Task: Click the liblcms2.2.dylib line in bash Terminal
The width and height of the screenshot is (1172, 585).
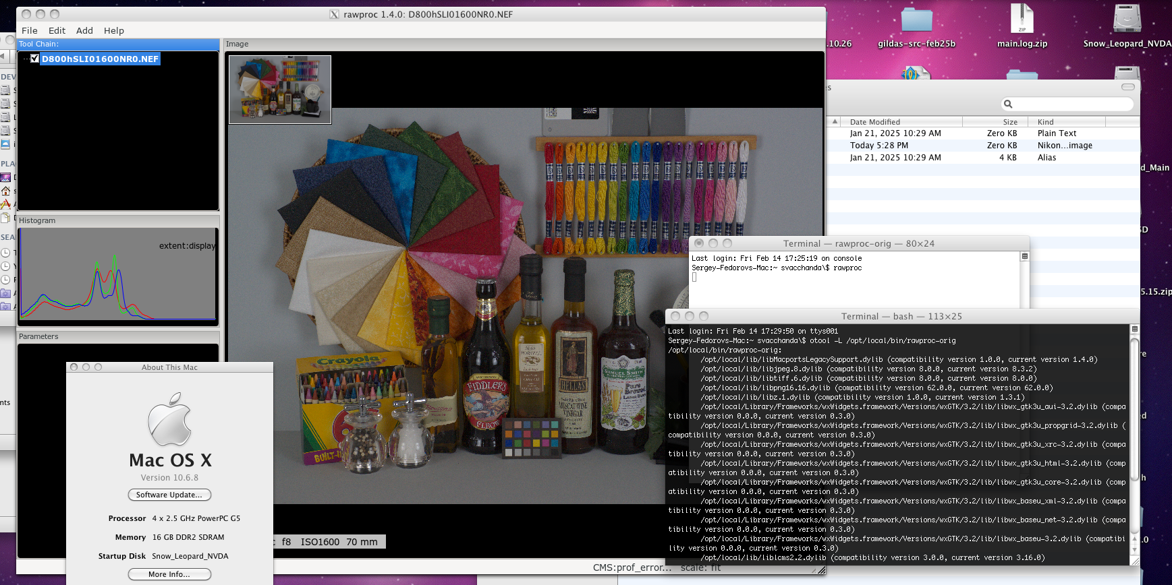Action: point(872,558)
